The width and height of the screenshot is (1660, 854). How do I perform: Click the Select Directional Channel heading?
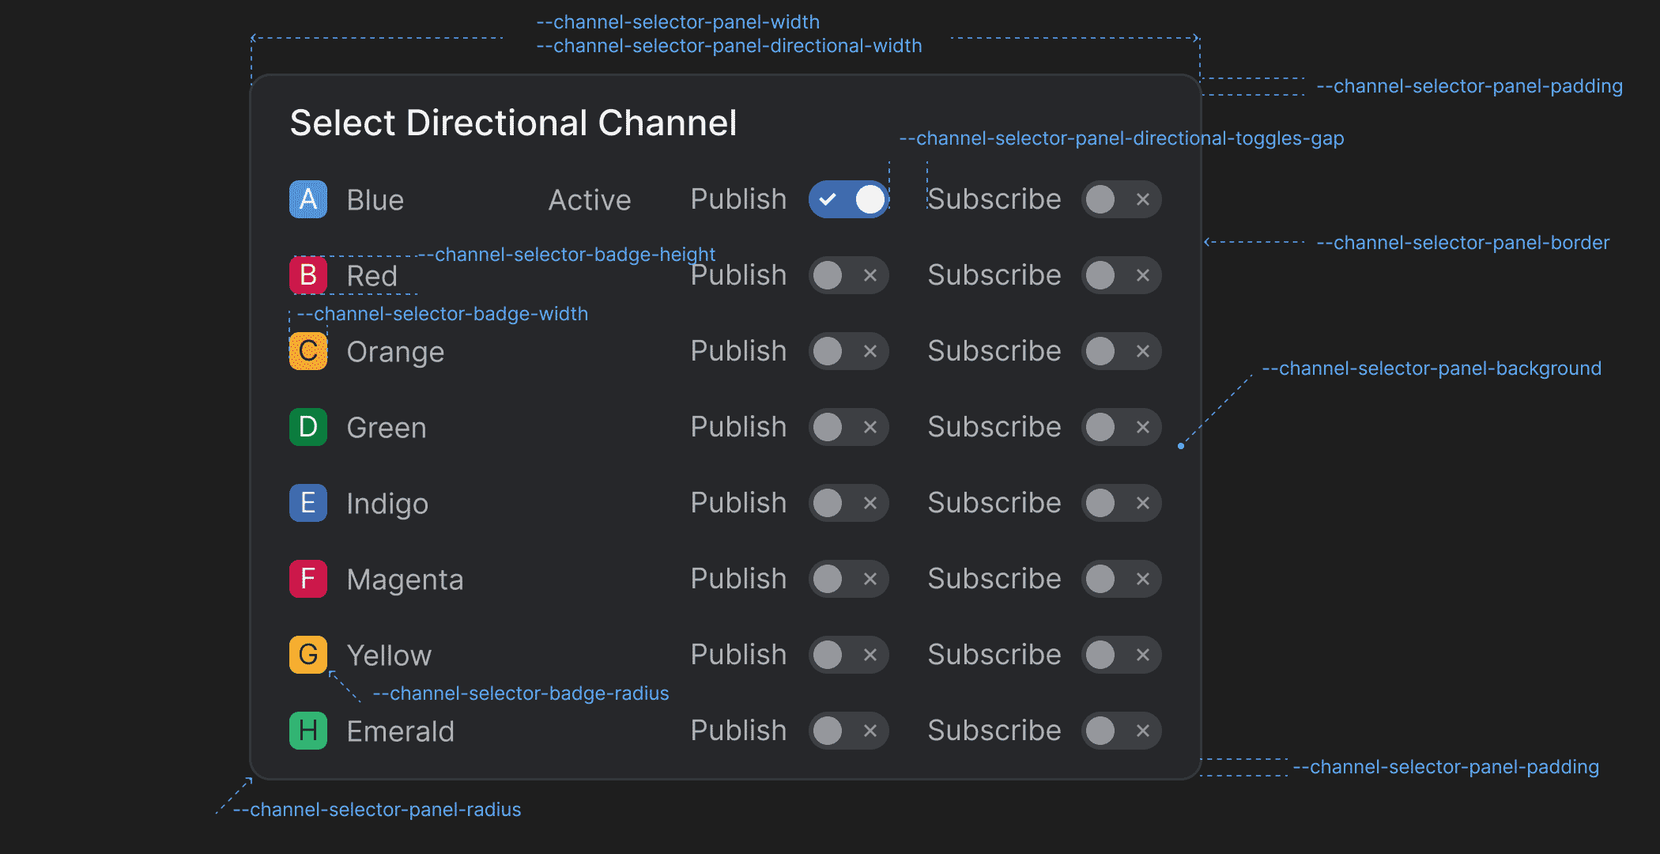[514, 123]
